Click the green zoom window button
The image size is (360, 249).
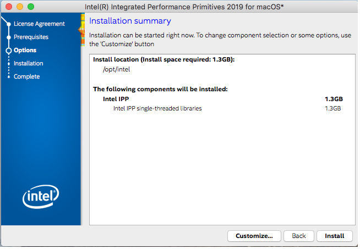[31, 6]
